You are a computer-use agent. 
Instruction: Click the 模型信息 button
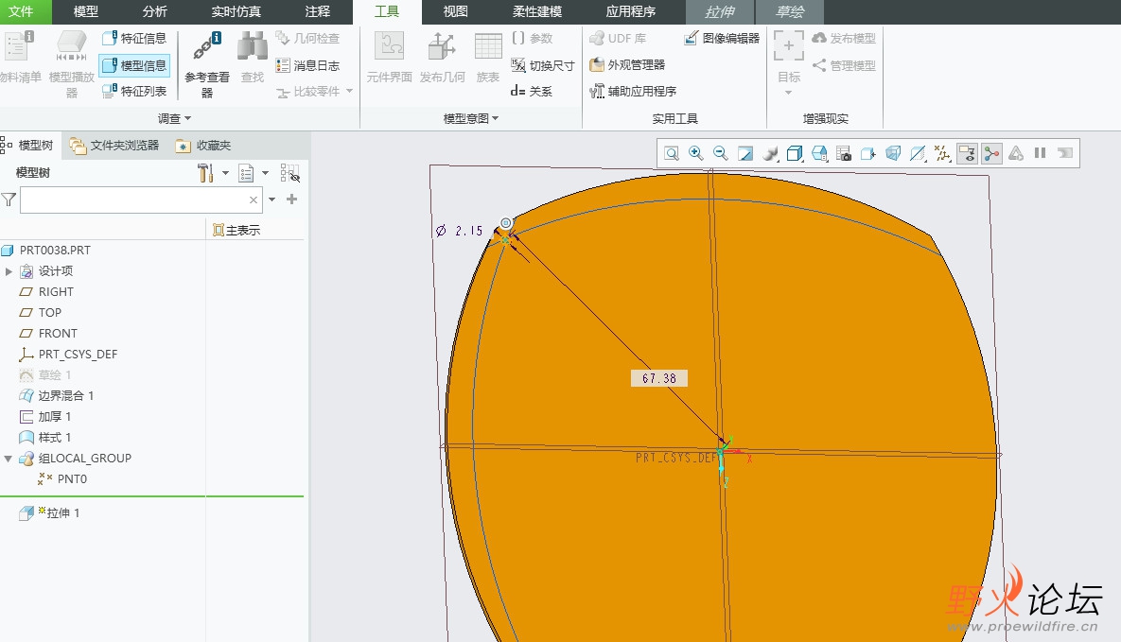point(134,65)
